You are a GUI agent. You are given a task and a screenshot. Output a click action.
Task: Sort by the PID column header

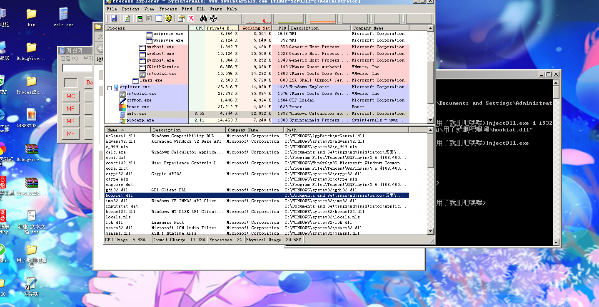[280, 28]
